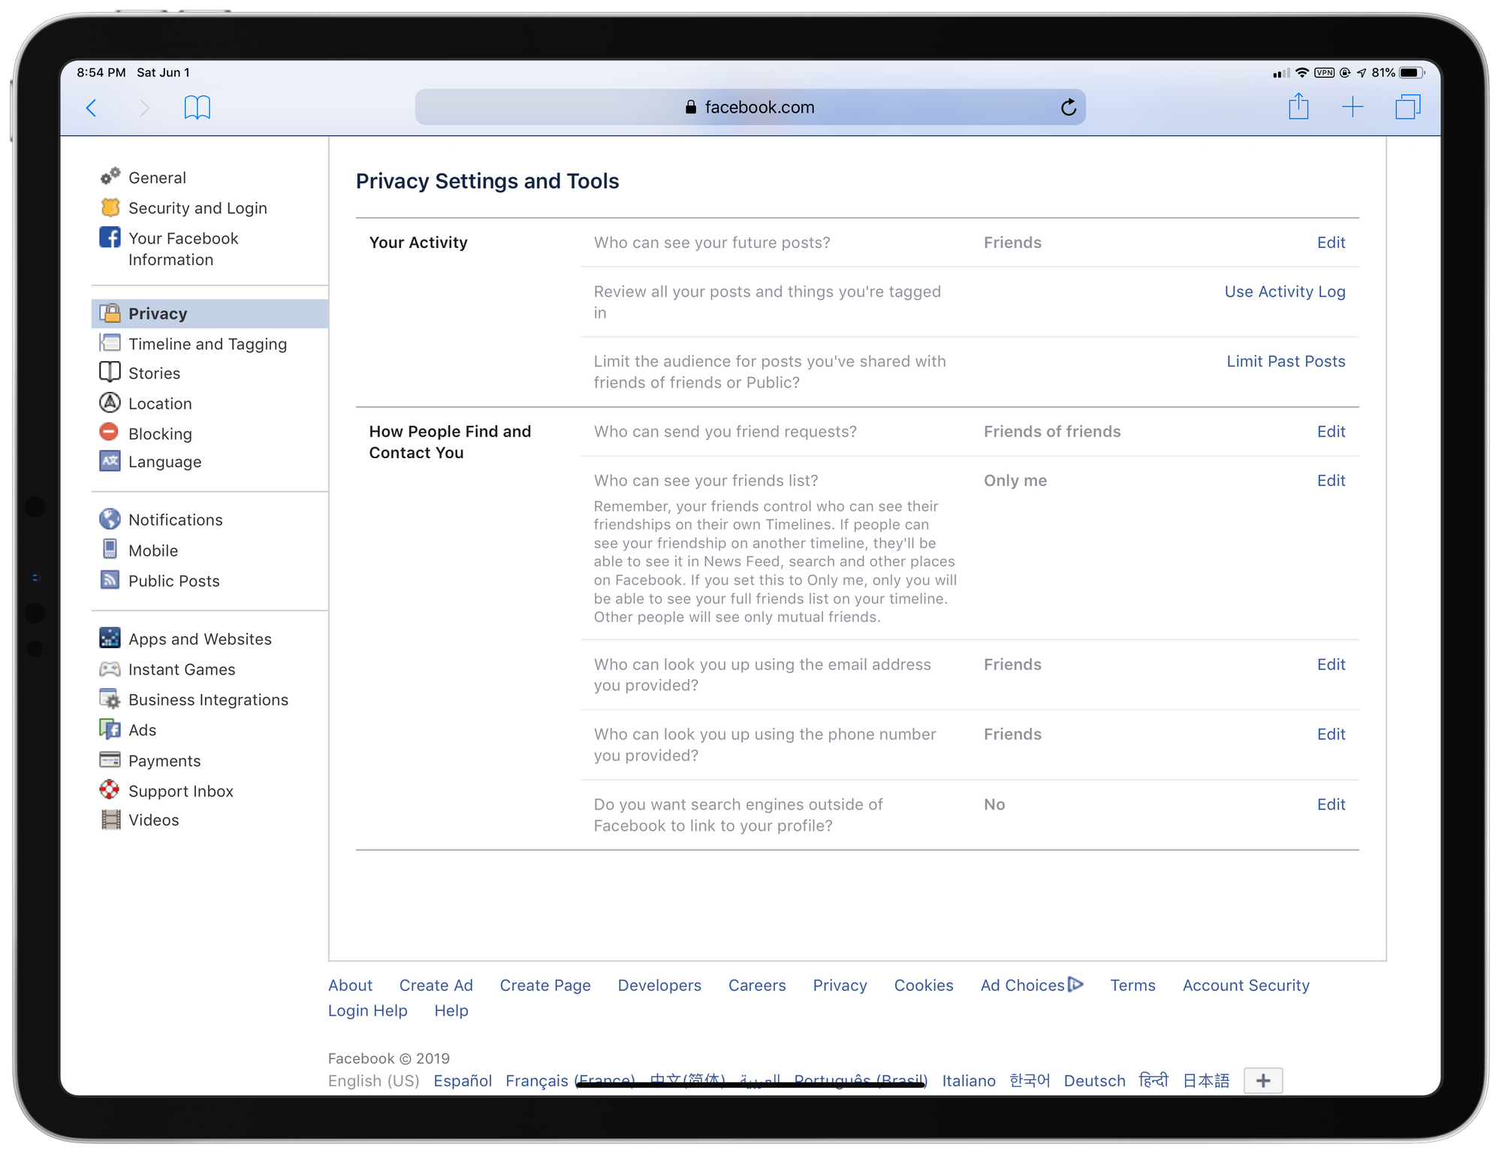Click the Timeline and Tagging icon
Screen dimensions: 1502x1156
click(110, 343)
